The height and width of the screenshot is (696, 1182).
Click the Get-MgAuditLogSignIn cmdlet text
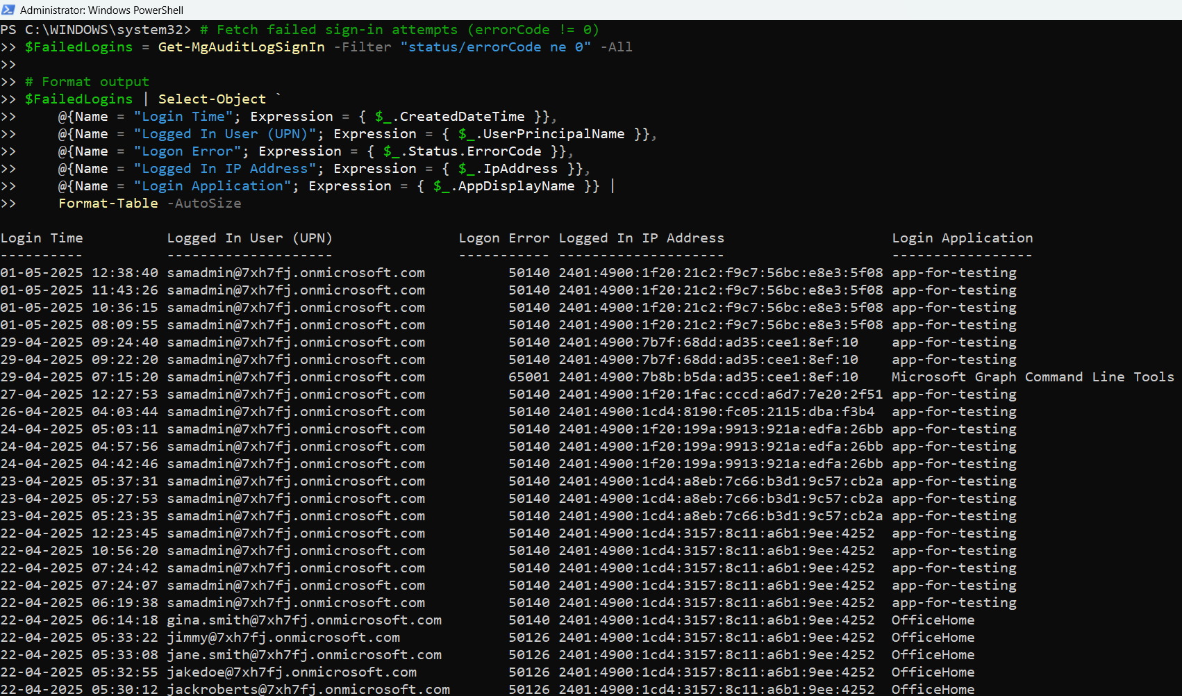coord(241,47)
